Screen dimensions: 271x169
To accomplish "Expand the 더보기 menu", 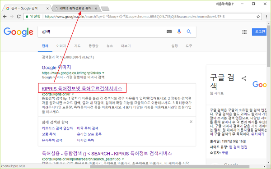I will (126, 46).
